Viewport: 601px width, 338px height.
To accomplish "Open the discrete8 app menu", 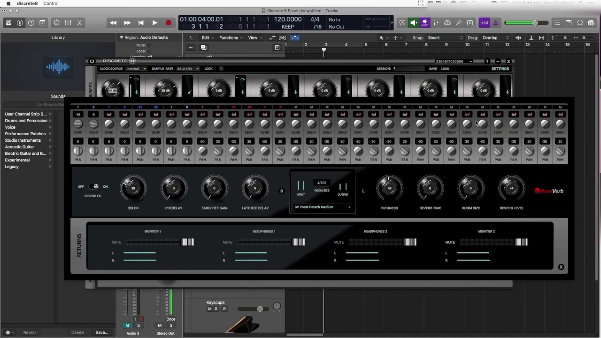I will (28, 3).
